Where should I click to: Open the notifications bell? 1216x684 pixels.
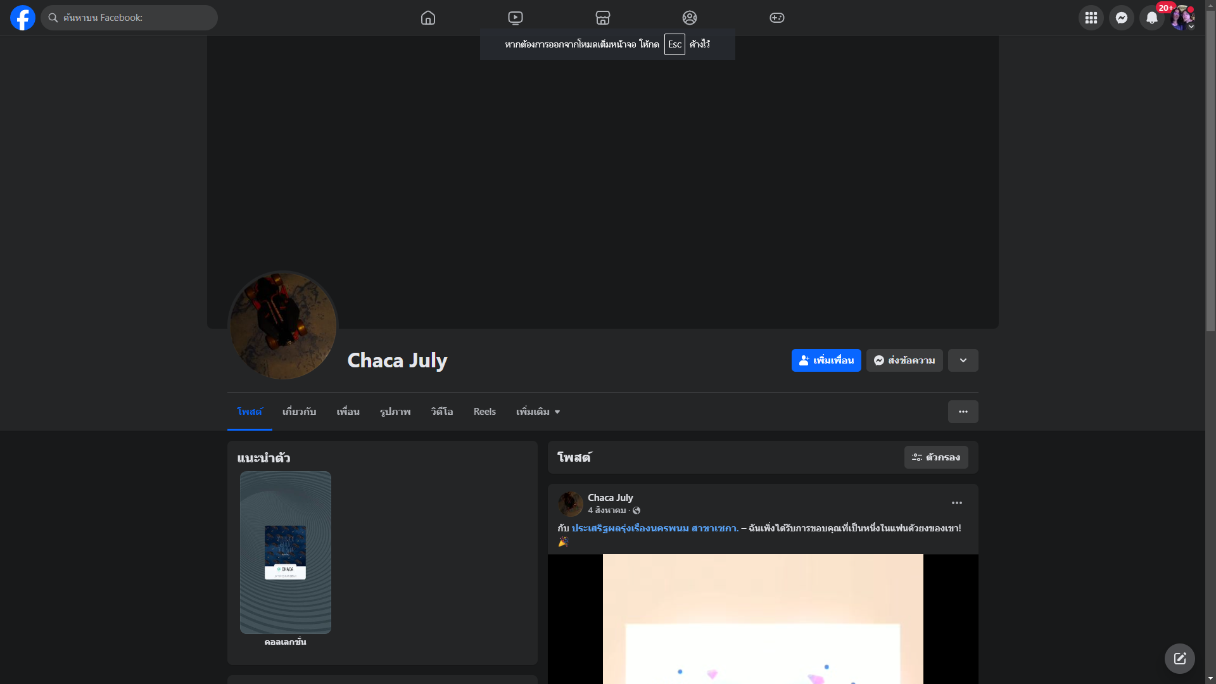pos(1151,18)
